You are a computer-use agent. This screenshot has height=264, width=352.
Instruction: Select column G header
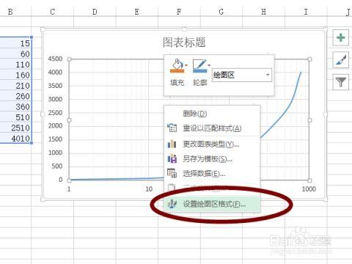pos(221,12)
